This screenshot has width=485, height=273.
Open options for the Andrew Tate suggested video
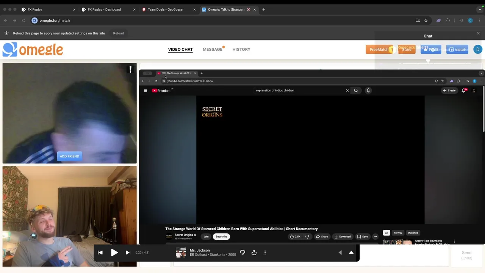click(454, 241)
